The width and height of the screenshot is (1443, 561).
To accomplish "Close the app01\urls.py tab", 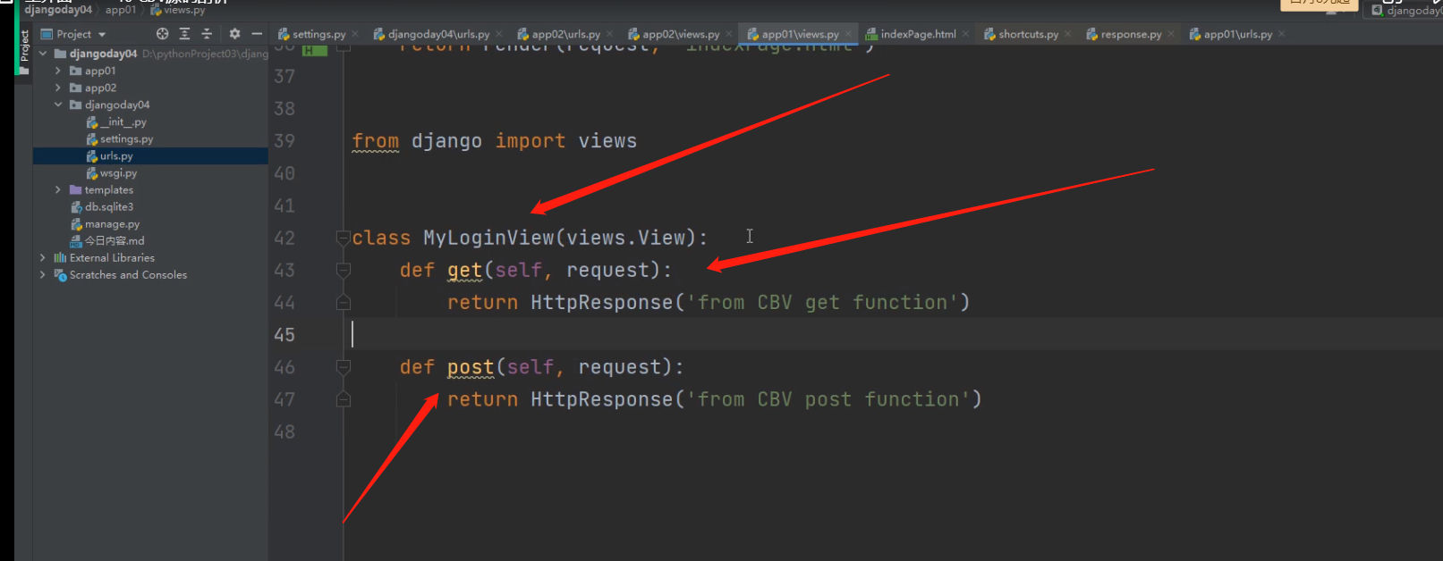I will 1282,34.
